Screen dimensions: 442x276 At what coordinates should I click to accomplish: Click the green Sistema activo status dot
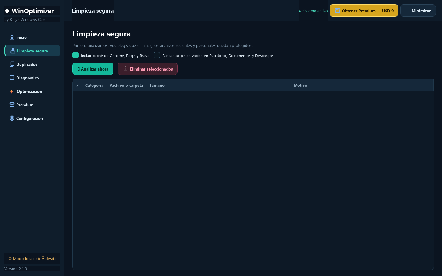click(x=300, y=11)
